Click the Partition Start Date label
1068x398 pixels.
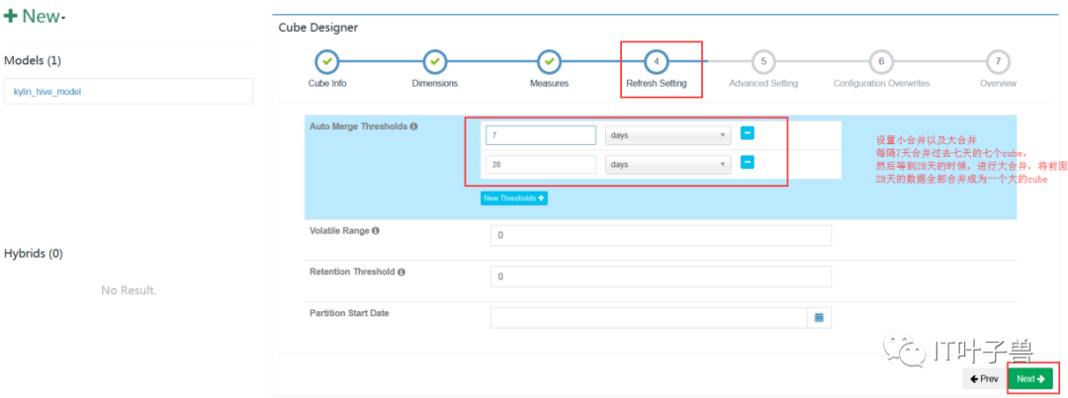tap(349, 313)
